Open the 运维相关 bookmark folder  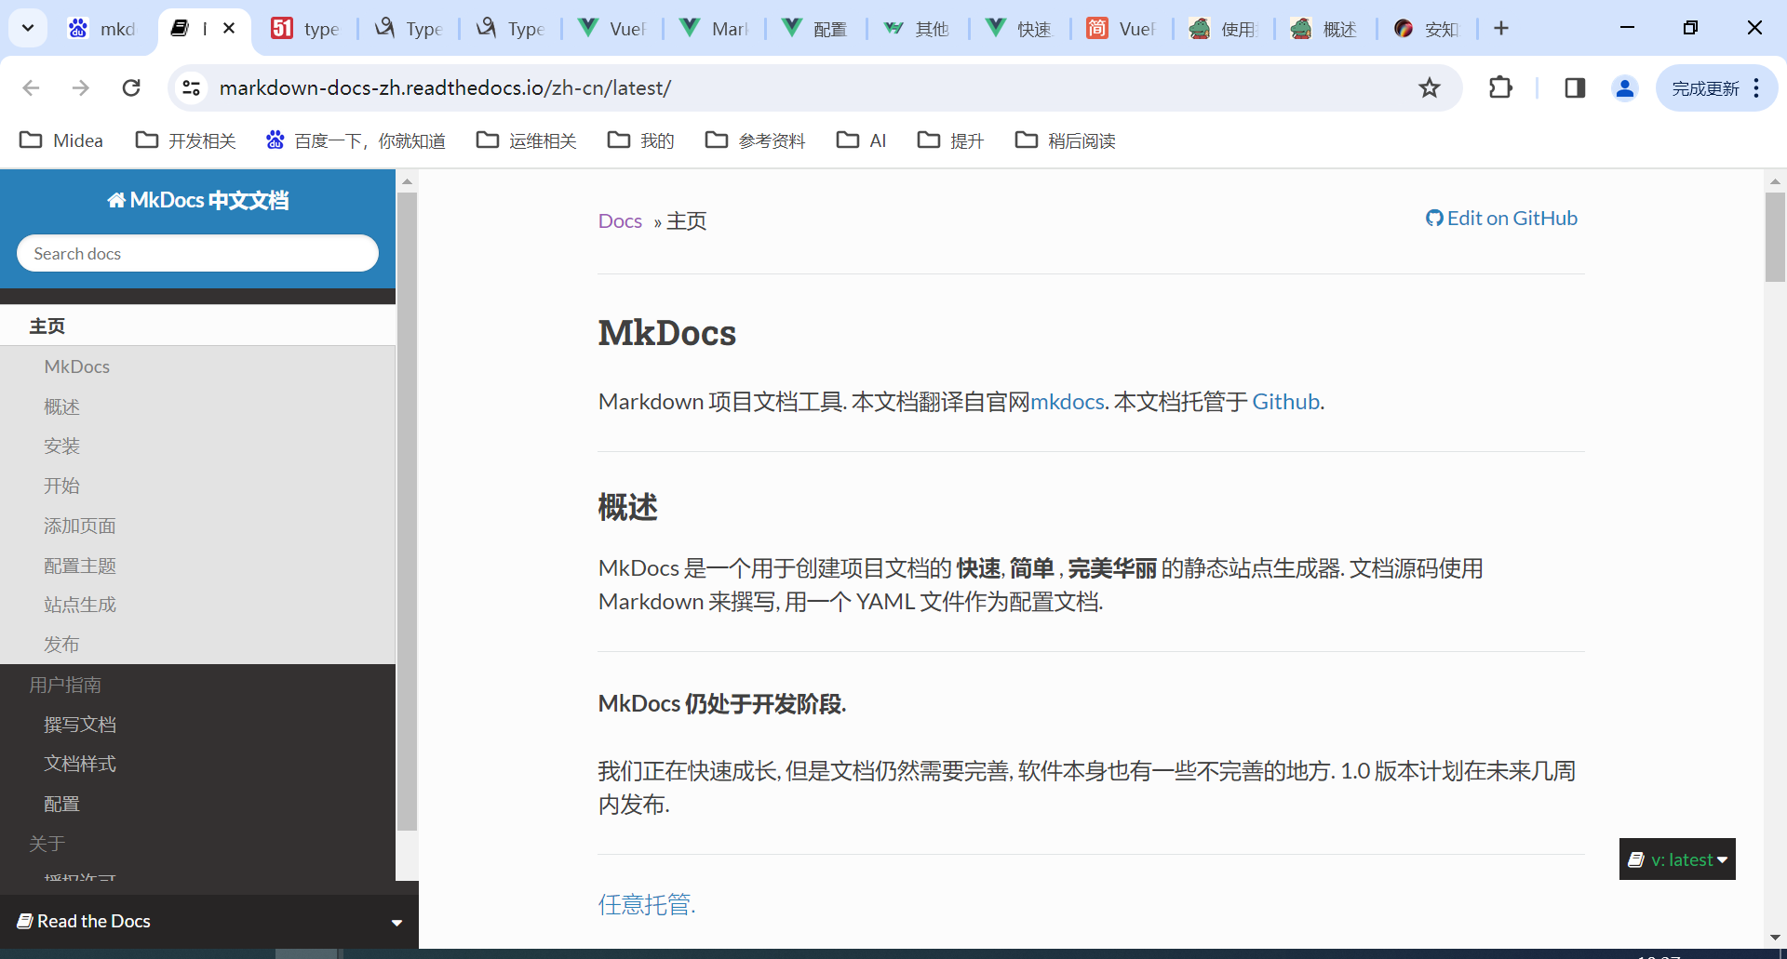point(527,140)
